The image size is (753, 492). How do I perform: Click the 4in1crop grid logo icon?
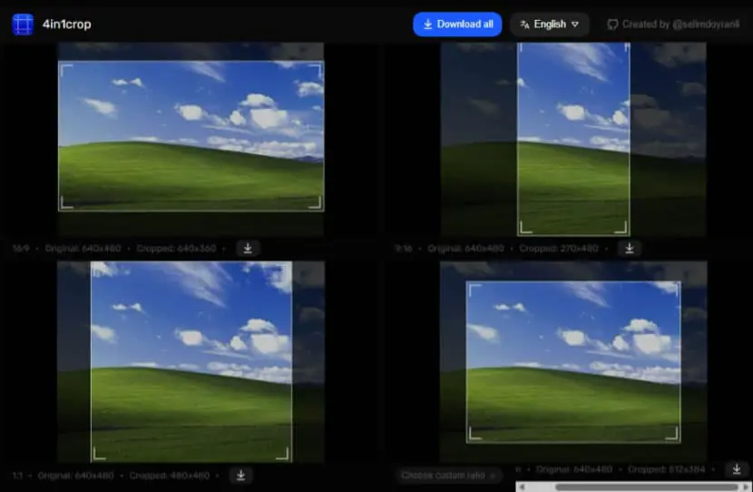tap(23, 24)
